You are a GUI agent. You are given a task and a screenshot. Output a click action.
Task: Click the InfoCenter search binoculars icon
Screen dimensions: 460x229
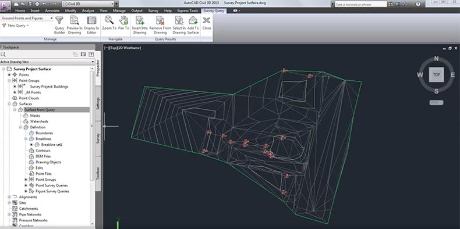tap(391, 5)
